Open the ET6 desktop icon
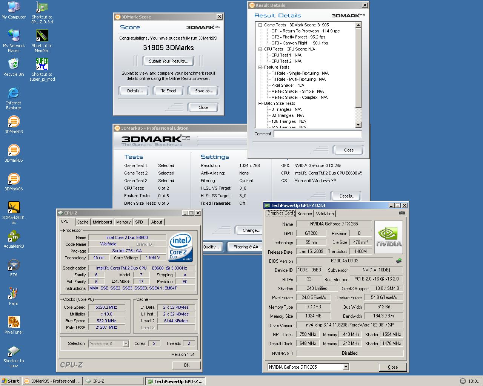The width and height of the screenshot is (483, 386). pos(14,268)
